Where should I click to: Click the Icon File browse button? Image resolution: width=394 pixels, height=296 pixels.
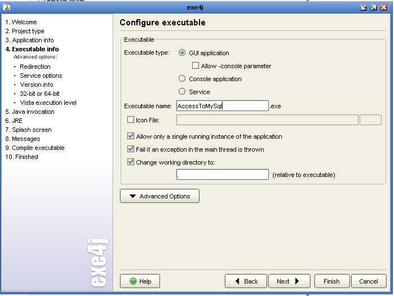[371, 120]
